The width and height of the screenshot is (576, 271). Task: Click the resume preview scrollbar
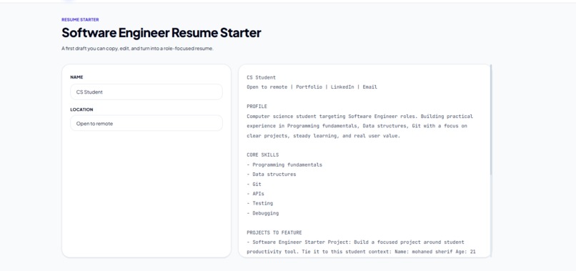(491, 119)
